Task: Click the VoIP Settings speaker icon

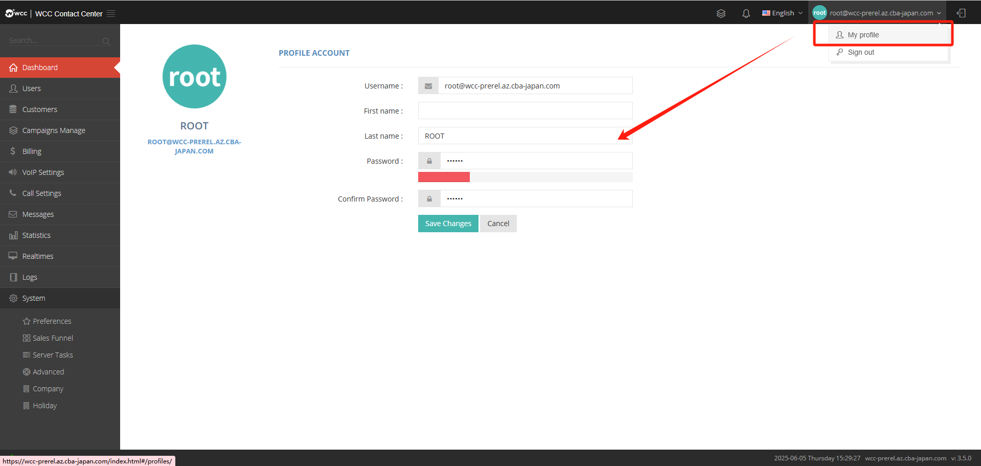Action: pyautogui.click(x=13, y=172)
